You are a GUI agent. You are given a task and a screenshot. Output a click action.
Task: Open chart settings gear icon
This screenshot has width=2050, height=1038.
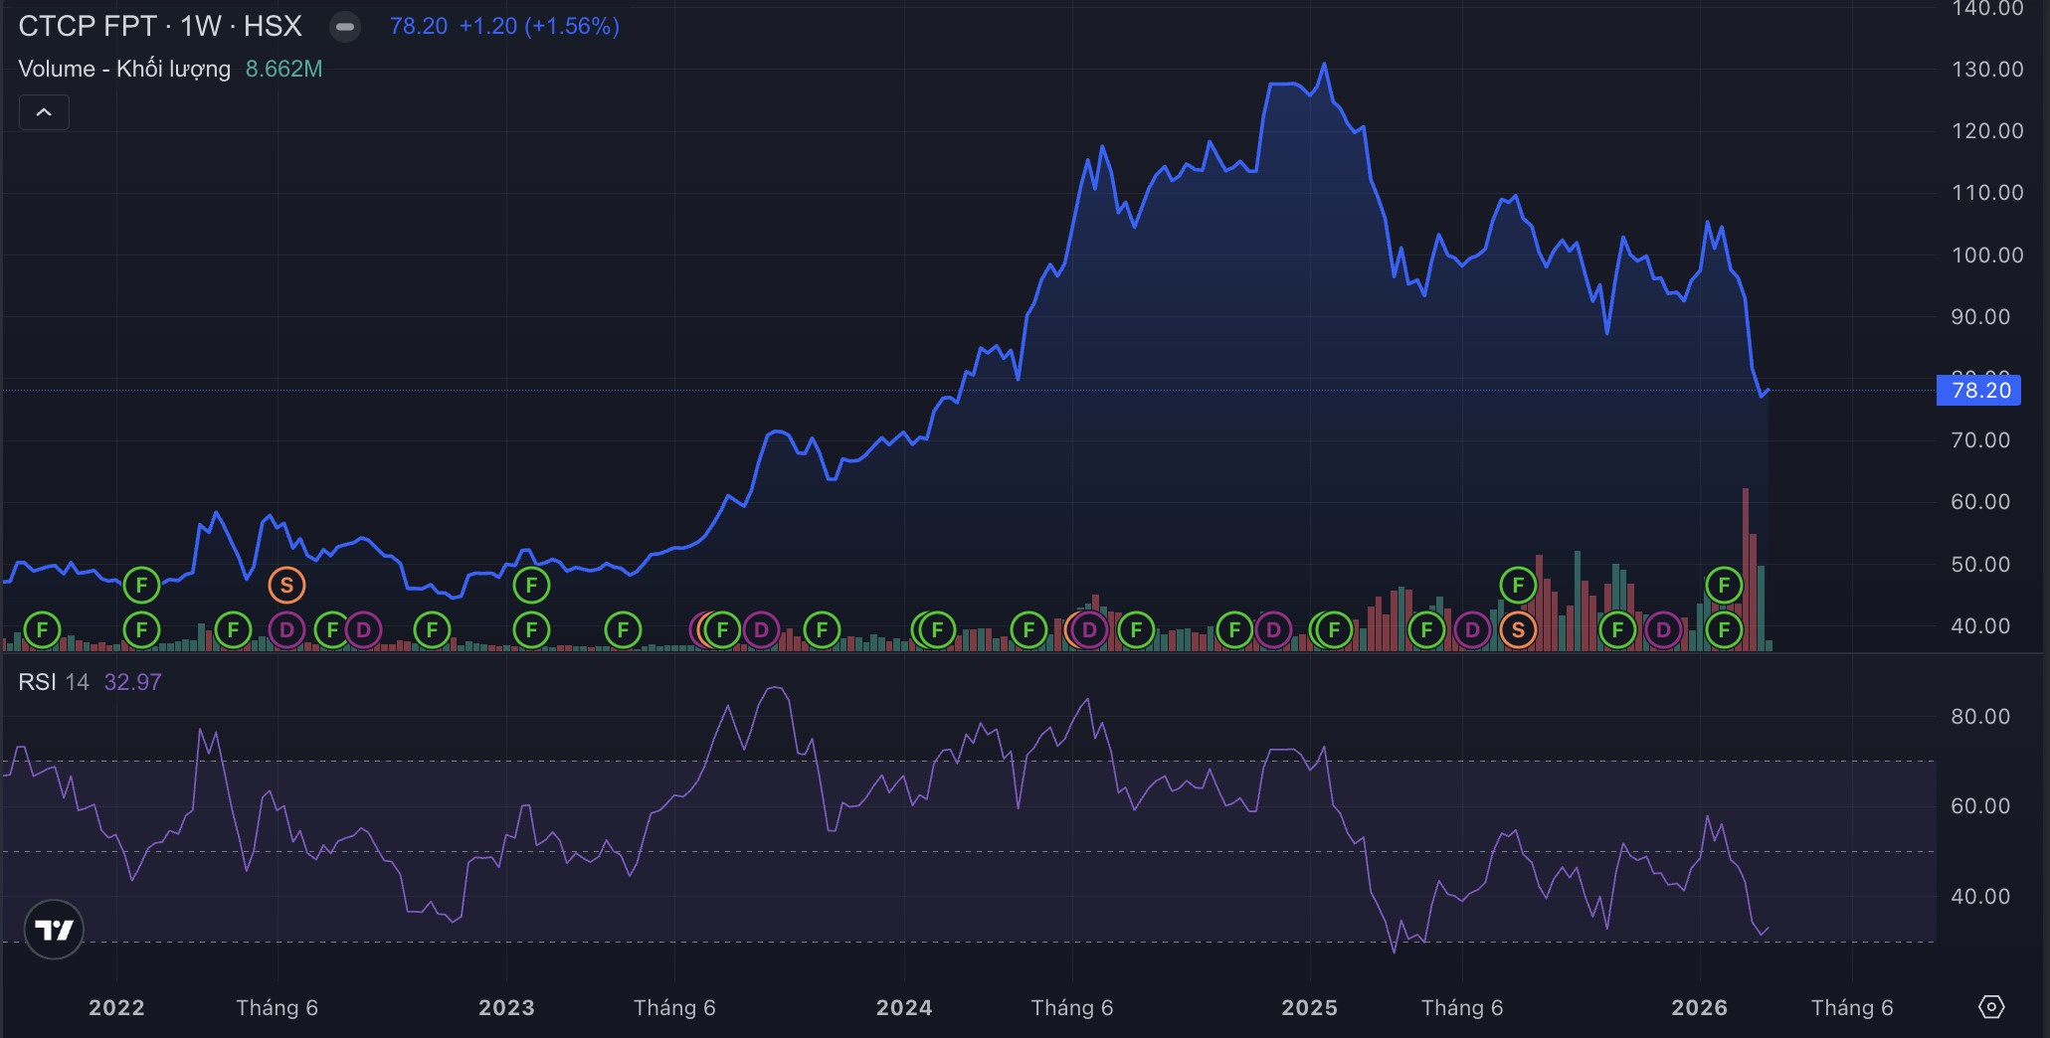point(1990,1007)
